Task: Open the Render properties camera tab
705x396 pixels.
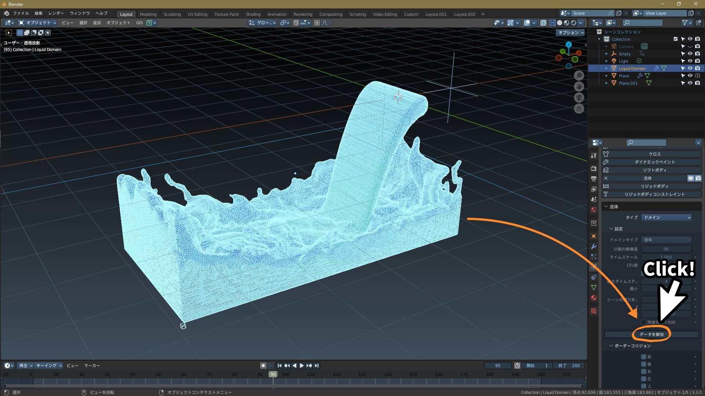Action: [x=594, y=168]
